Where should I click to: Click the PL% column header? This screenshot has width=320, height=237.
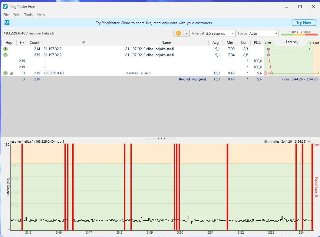[x=257, y=43]
